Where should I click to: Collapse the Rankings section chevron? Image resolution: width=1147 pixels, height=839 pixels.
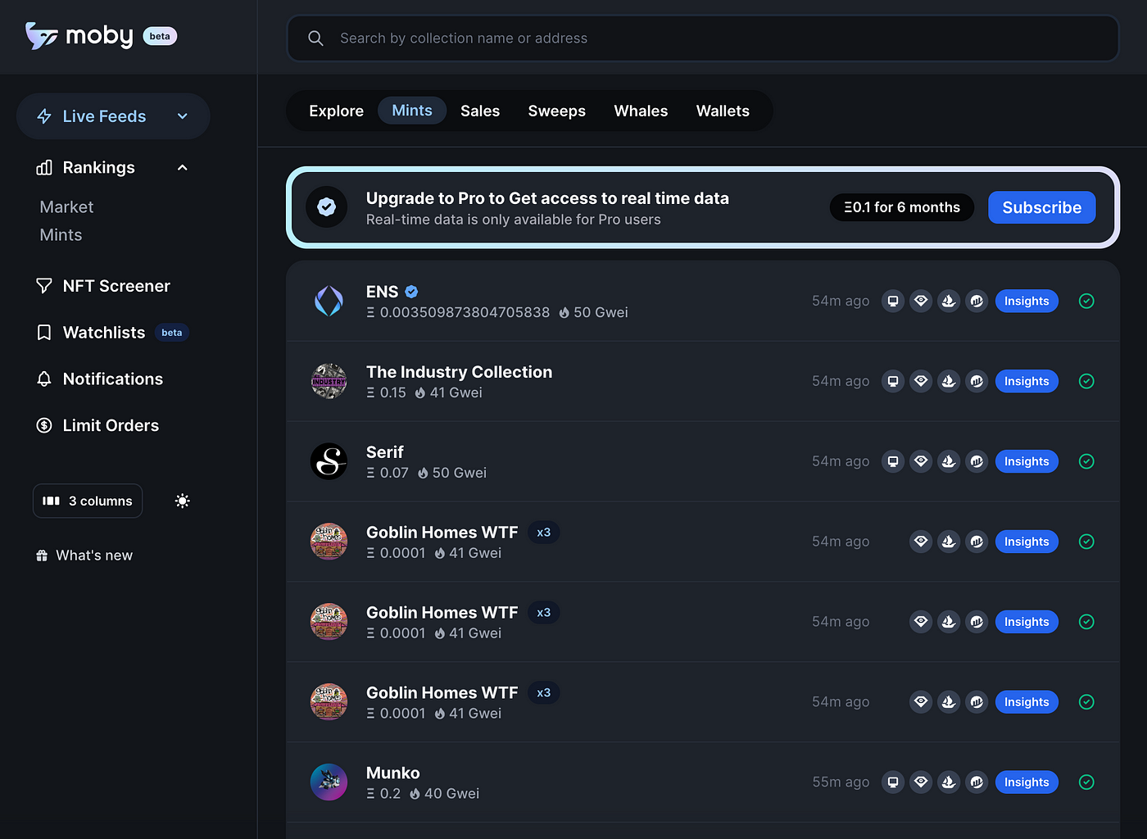(x=183, y=168)
